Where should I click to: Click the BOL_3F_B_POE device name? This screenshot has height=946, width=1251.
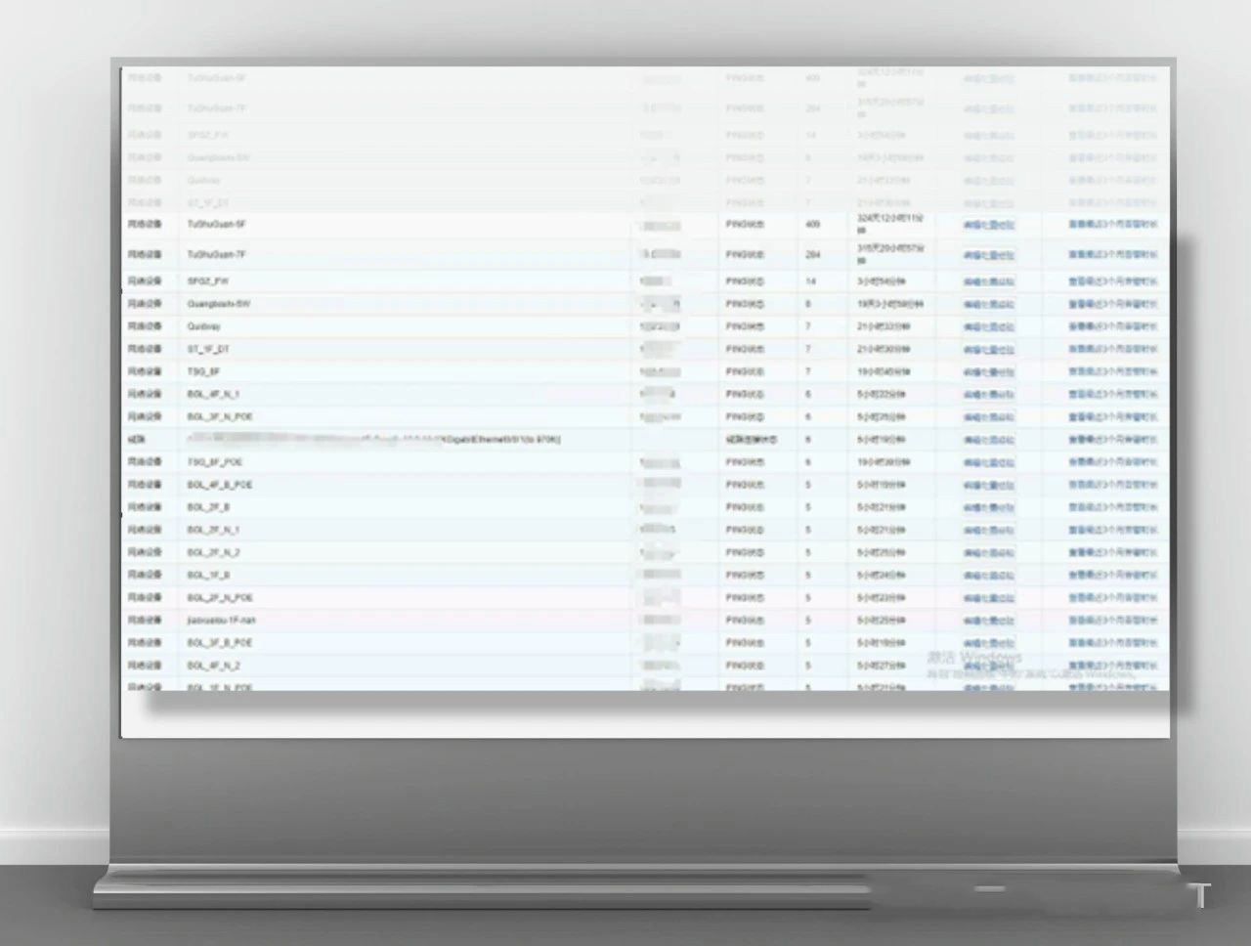219,642
